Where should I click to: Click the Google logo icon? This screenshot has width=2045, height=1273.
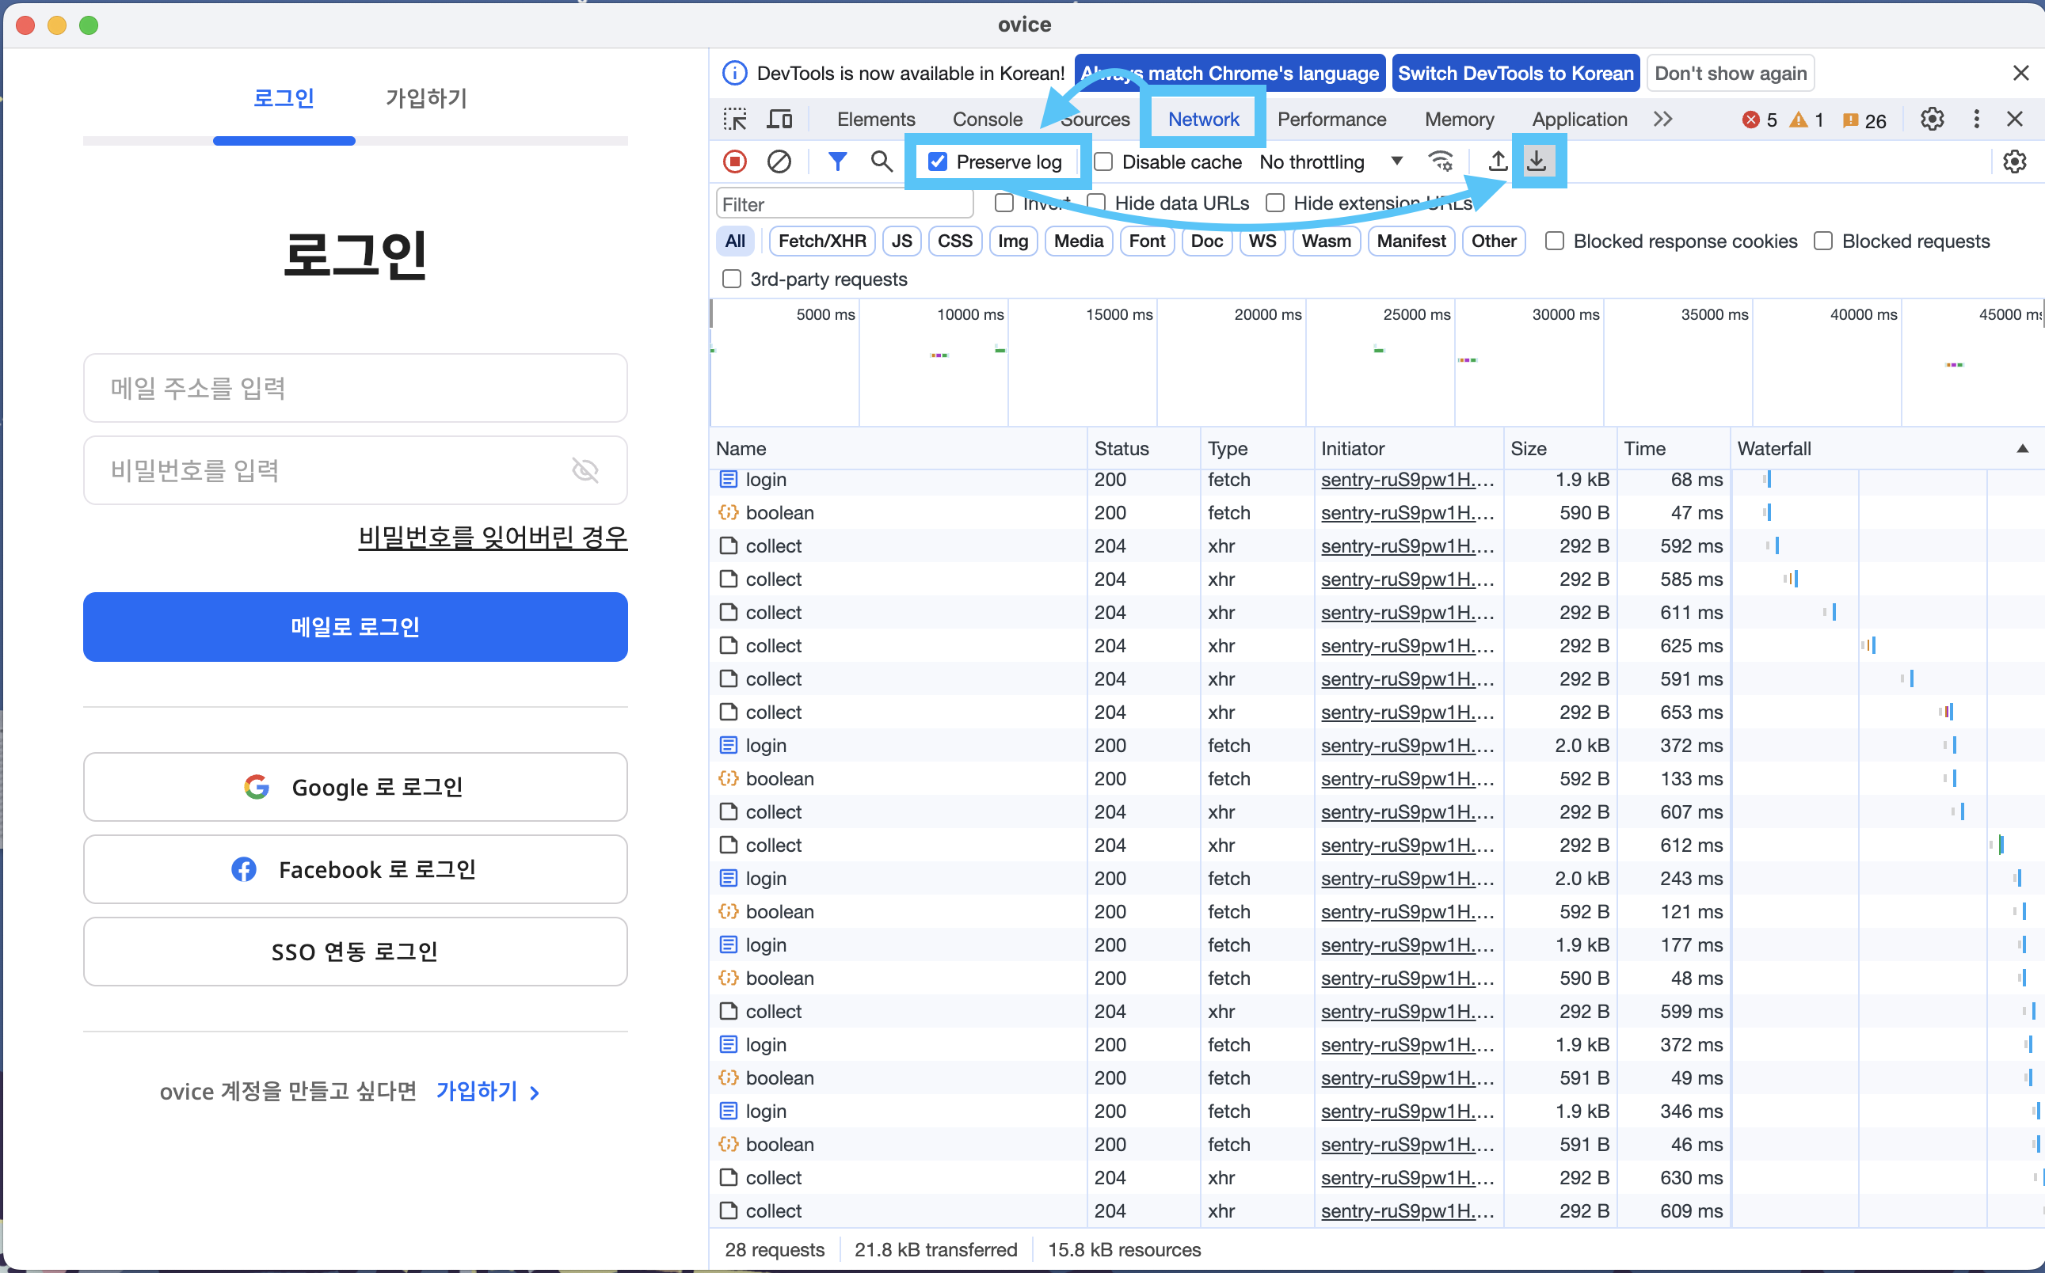click(256, 787)
